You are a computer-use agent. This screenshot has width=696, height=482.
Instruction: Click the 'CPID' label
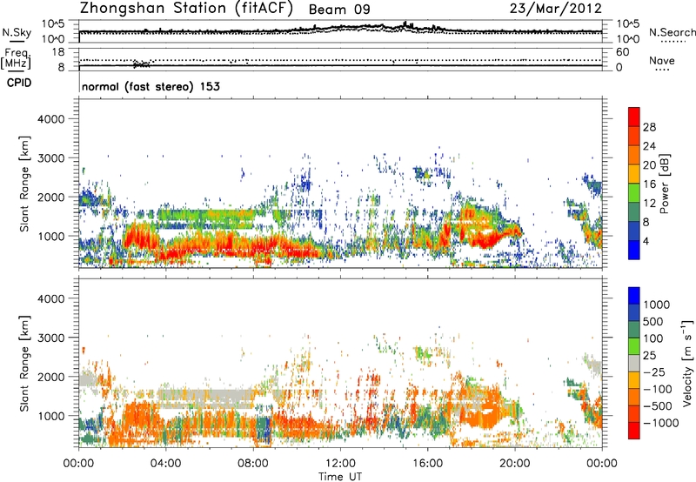(x=19, y=83)
